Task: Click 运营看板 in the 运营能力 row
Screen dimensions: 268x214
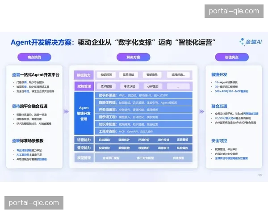Action: tap(182, 140)
